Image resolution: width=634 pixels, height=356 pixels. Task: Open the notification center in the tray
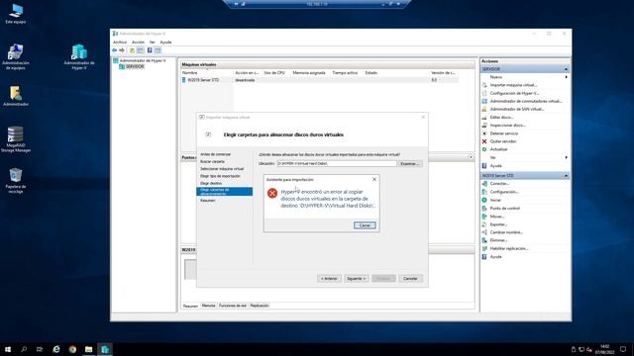coord(623,349)
